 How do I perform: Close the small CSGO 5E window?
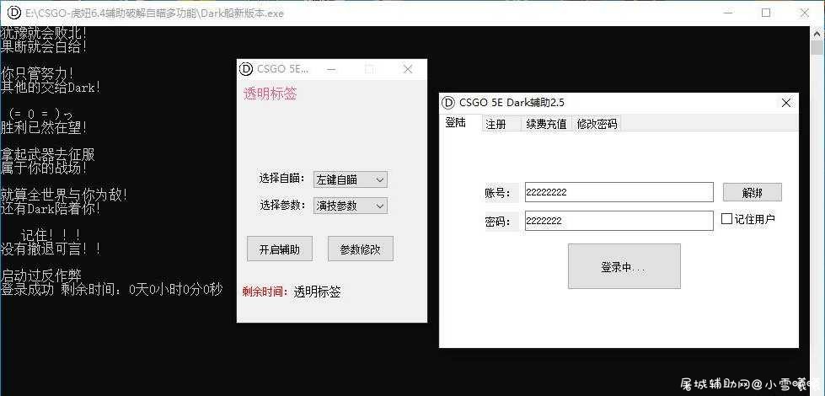click(408, 69)
